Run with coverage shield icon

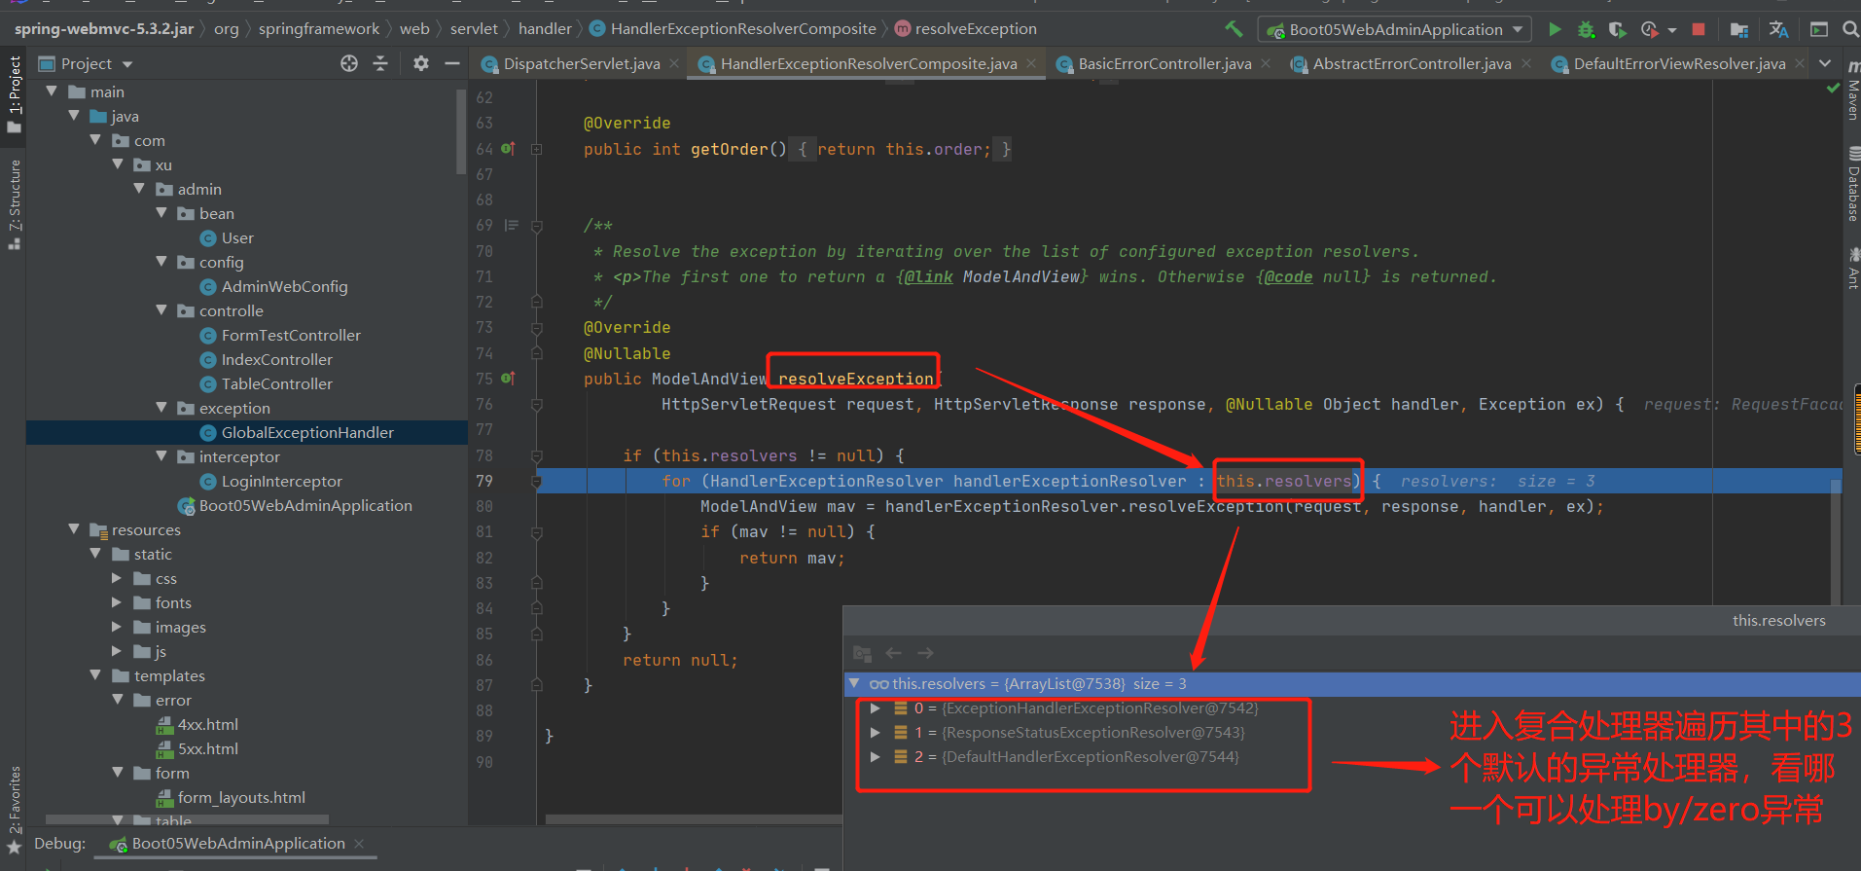[1617, 29]
